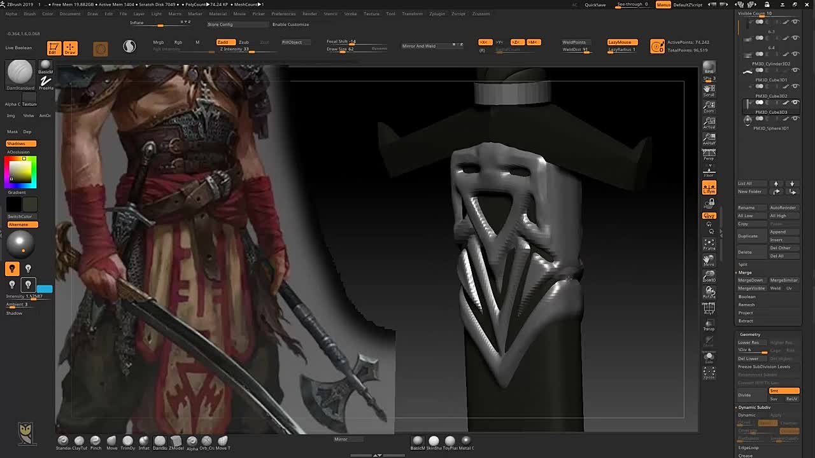Image resolution: width=815 pixels, height=458 pixels.
Task: Toggle Perspective view
Action: 709,155
